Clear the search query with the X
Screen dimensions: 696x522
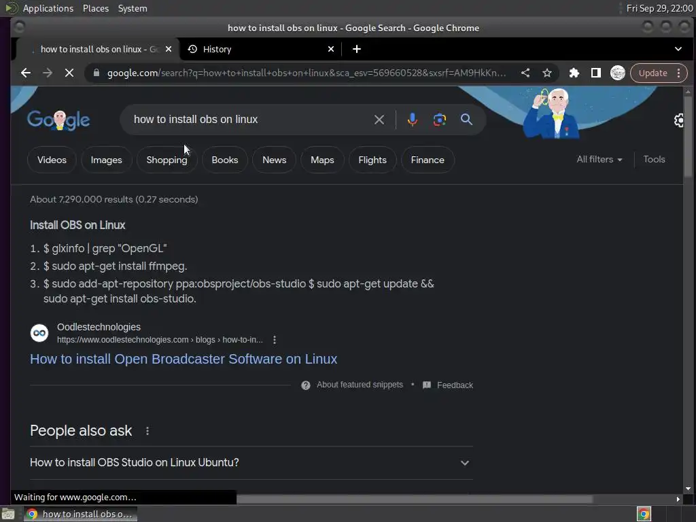(x=379, y=120)
